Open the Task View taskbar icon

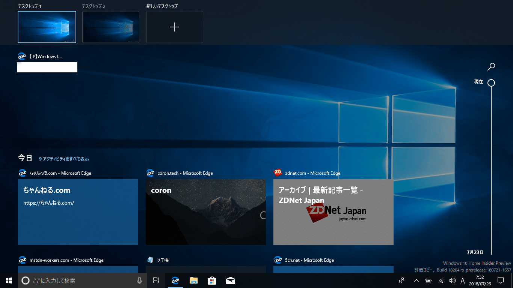pyautogui.click(x=156, y=280)
